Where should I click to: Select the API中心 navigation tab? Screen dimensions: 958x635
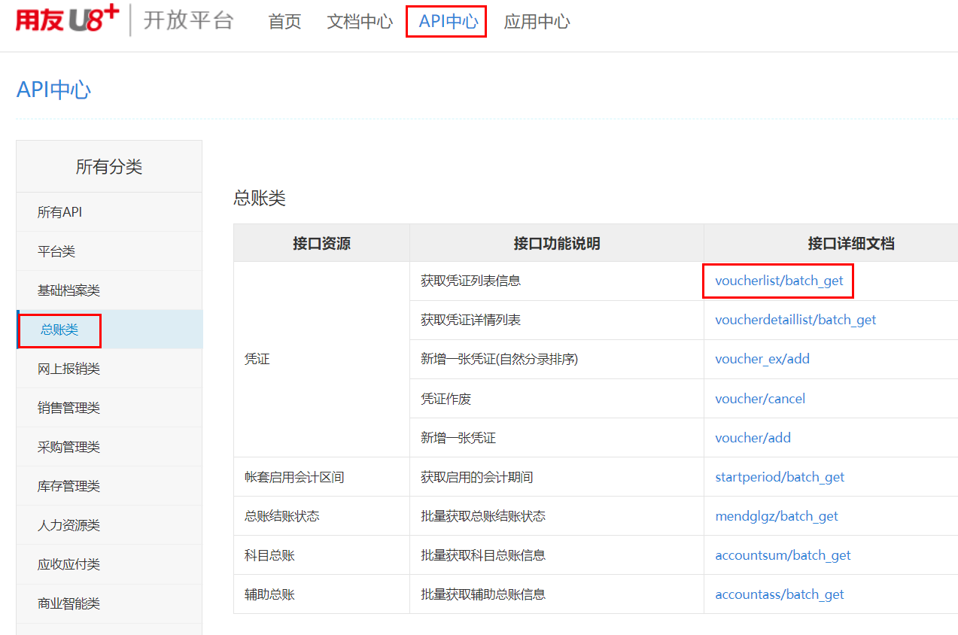447,22
